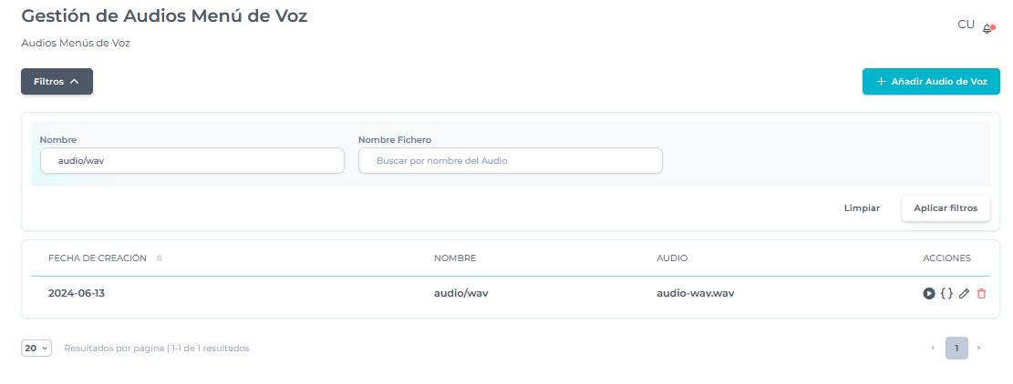Open the CU user menu
The image size is (1013, 384).
pyautogui.click(x=966, y=25)
